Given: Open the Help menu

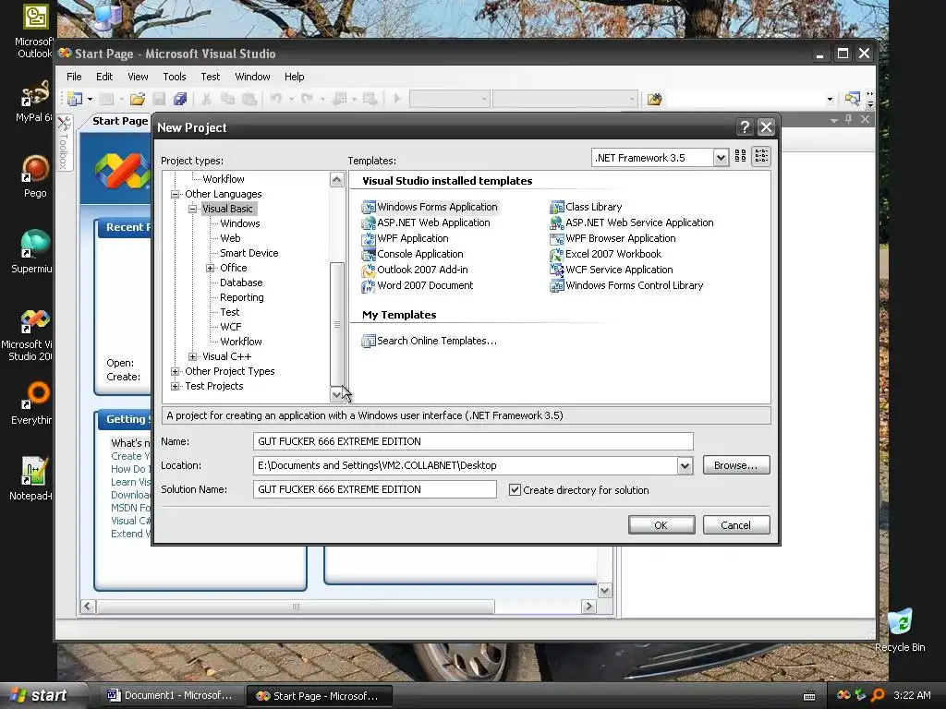Looking at the screenshot, I should coord(294,77).
